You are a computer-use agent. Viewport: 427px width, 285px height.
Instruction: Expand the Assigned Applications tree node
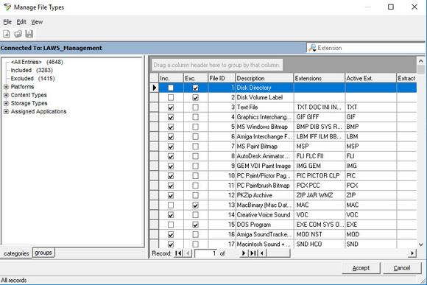pos(6,111)
